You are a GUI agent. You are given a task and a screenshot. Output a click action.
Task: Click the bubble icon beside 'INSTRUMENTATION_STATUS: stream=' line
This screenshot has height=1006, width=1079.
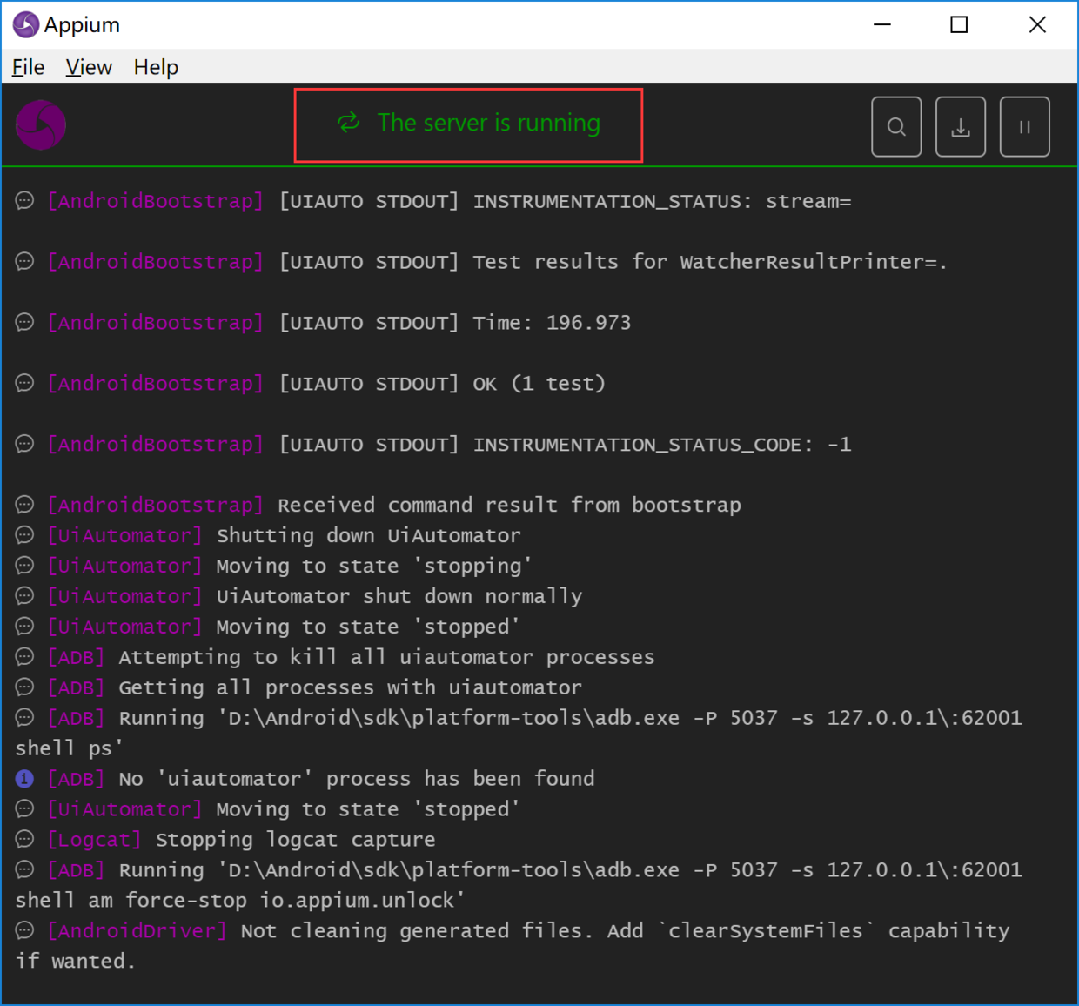point(24,201)
